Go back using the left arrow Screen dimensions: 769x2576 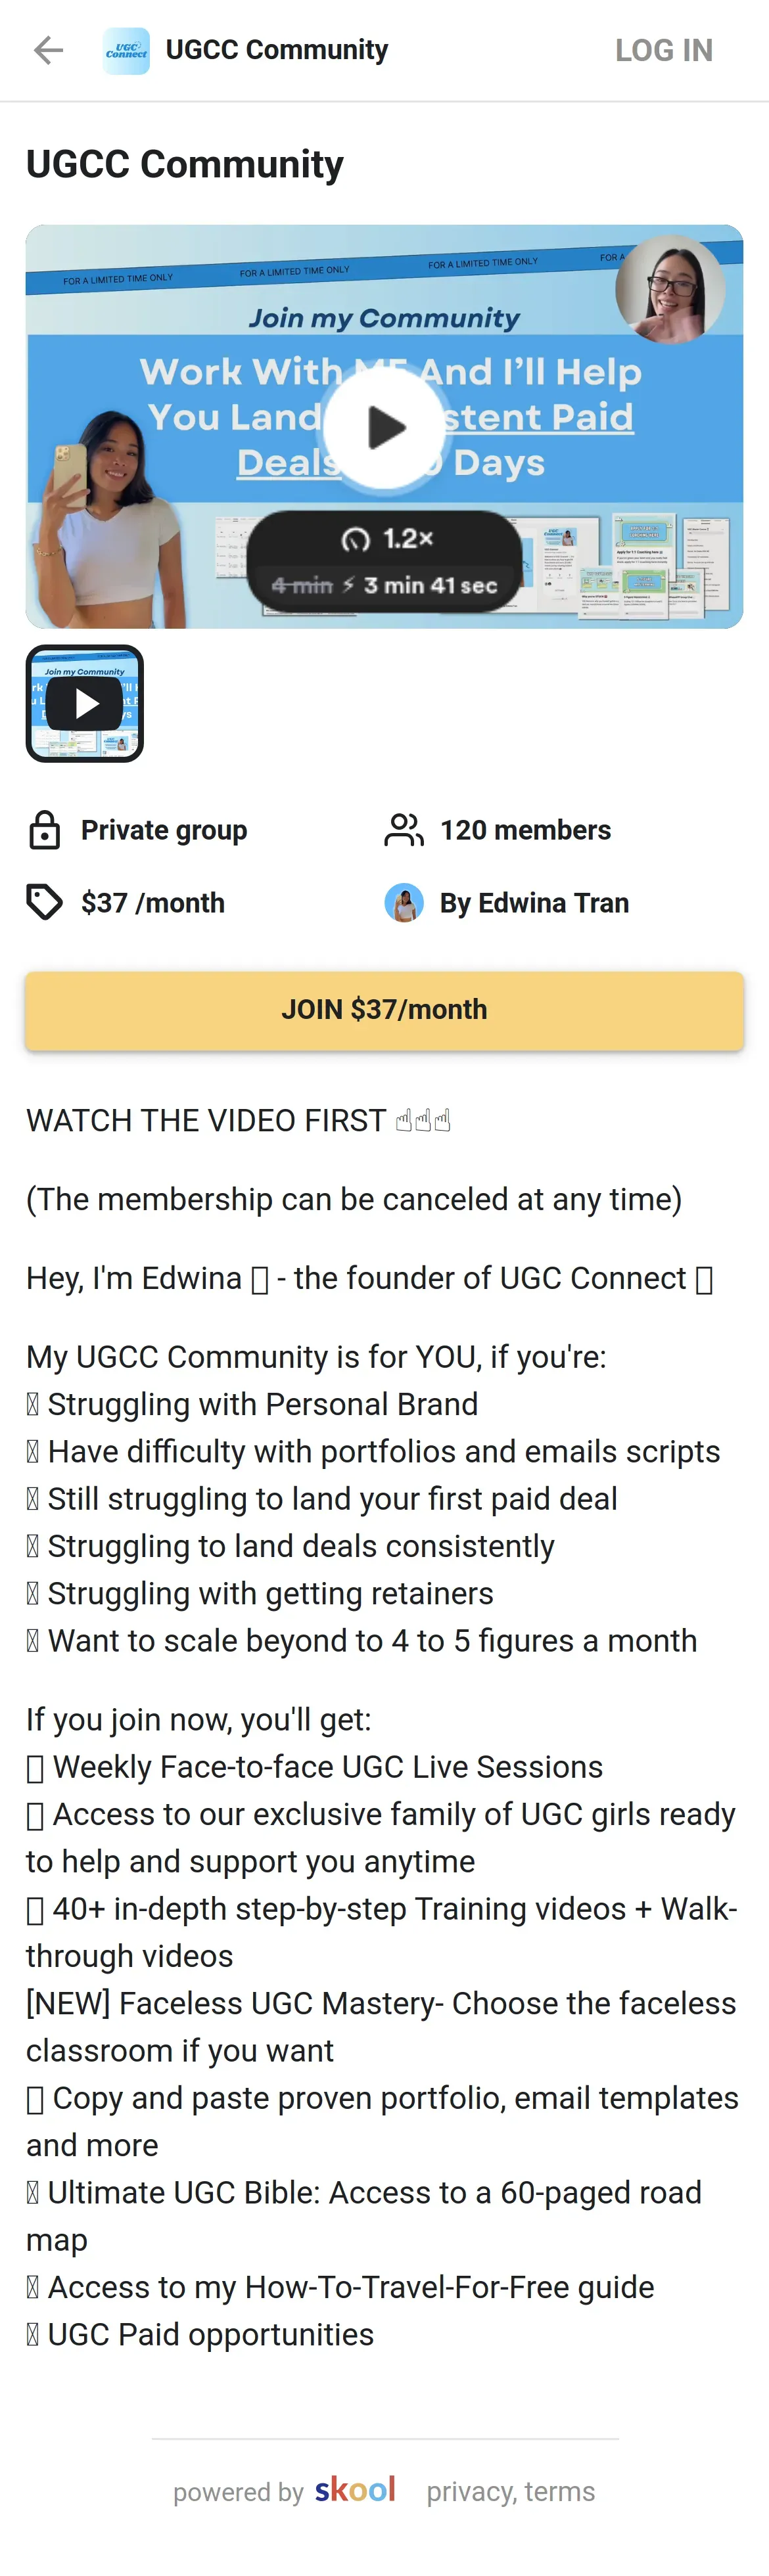pos(48,50)
